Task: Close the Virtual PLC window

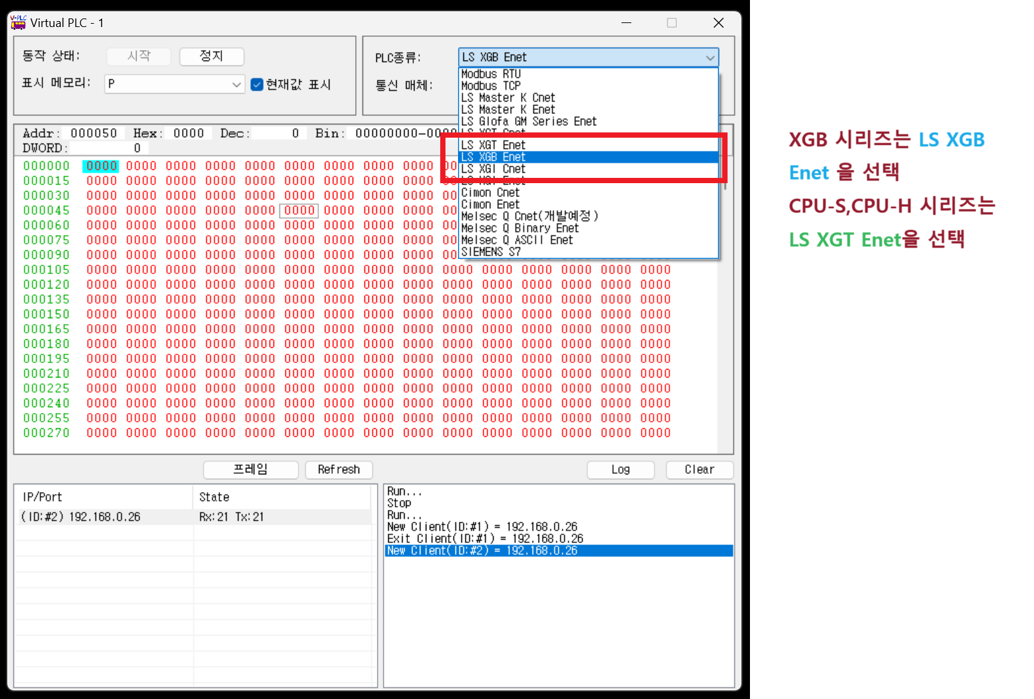Action: tap(719, 22)
